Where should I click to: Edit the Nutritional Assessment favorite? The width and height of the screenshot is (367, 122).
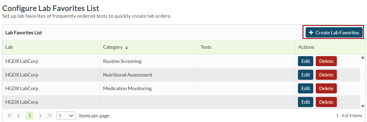point(306,75)
